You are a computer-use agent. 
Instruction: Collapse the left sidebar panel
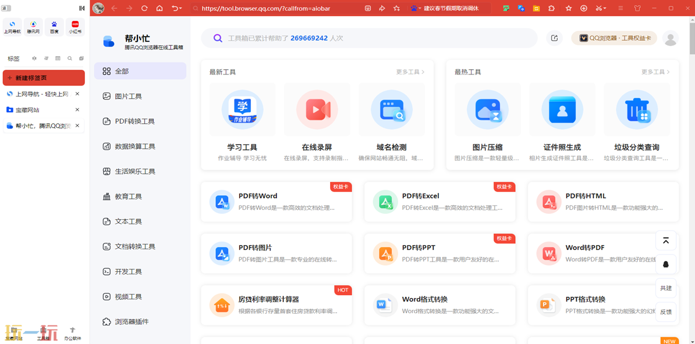click(81, 8)
